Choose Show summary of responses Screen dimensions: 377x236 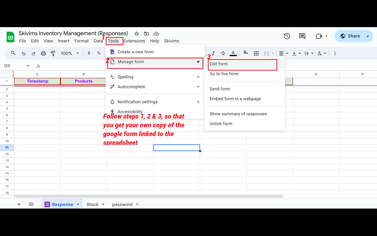point(244,114)
